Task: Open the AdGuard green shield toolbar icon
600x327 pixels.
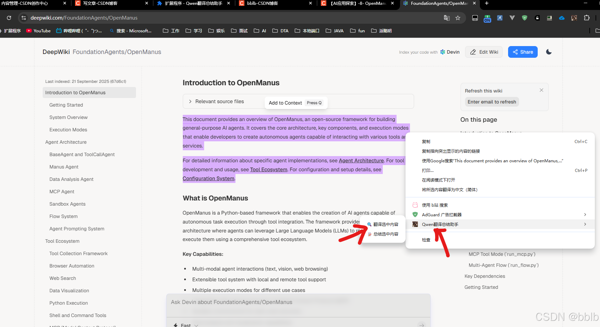Action: (525, 18)
